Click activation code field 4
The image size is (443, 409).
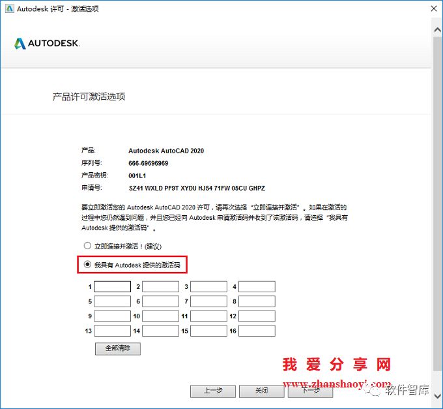[257, 286]
